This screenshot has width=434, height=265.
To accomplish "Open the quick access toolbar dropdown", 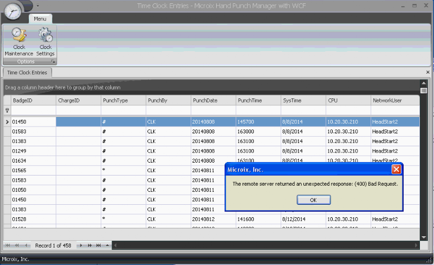I will (37, 5).
